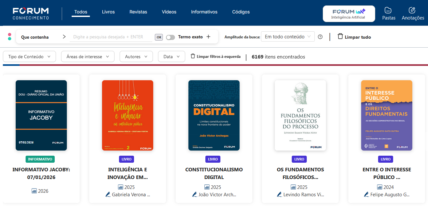The image size is (428, 218).
Task: Expand the Tipo de Conteúdo dropdown
Action: point(29,57)
